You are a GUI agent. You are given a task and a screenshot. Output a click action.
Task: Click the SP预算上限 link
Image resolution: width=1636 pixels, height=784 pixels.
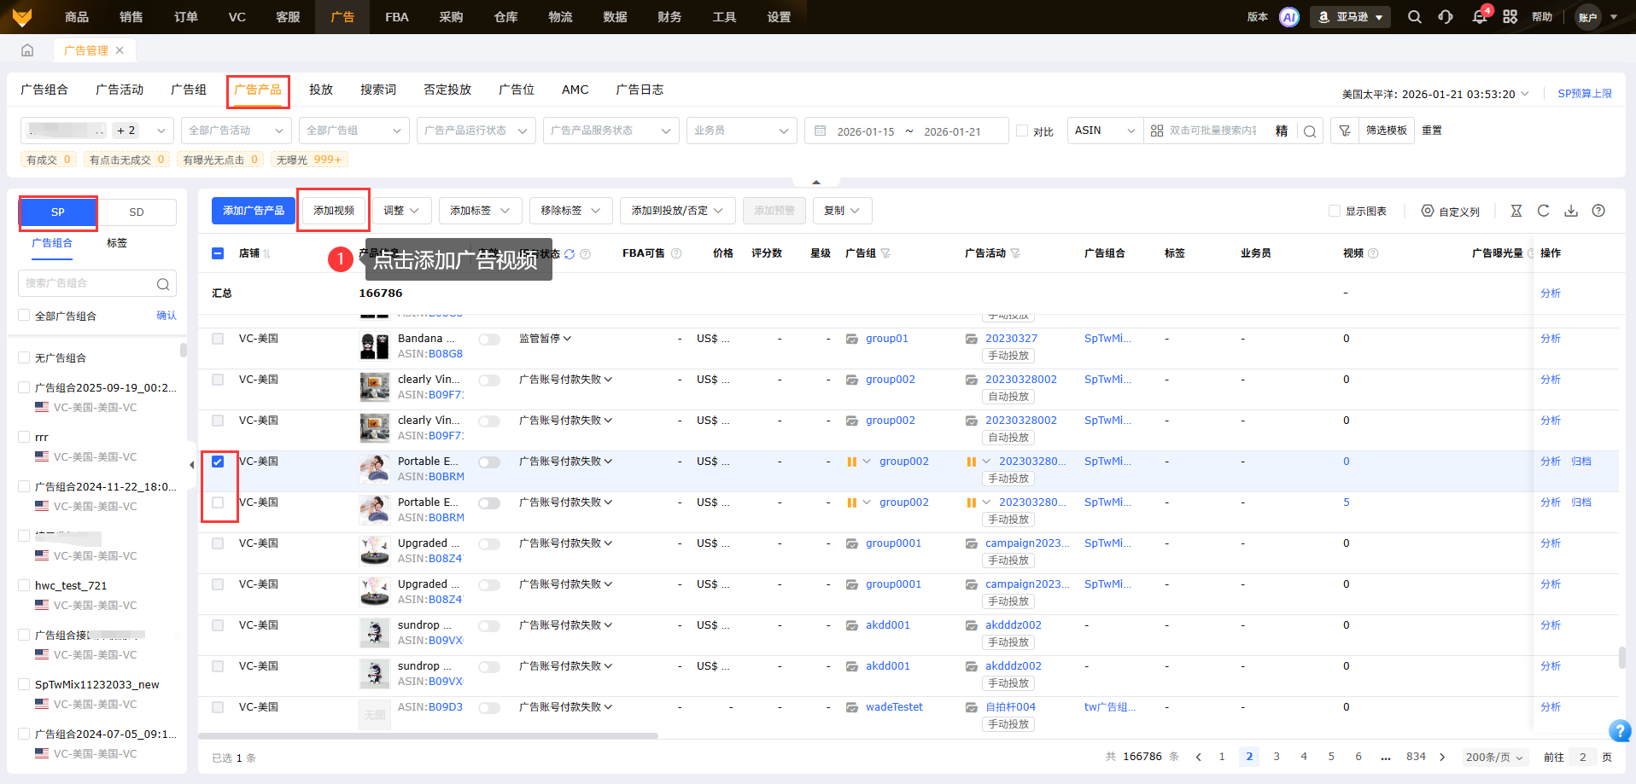coord(1584,94)
